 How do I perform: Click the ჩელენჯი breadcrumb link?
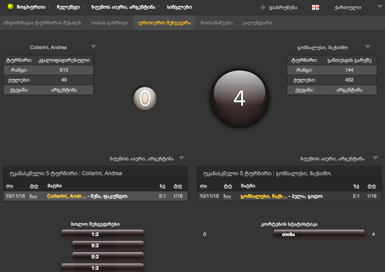click(x=69, y=7)
